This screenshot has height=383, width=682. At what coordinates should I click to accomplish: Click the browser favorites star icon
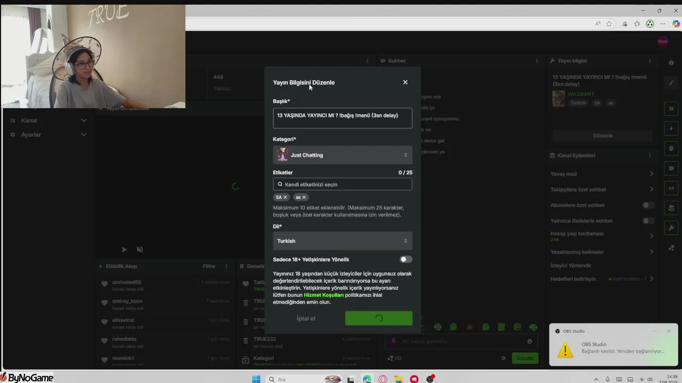point(609,24)
